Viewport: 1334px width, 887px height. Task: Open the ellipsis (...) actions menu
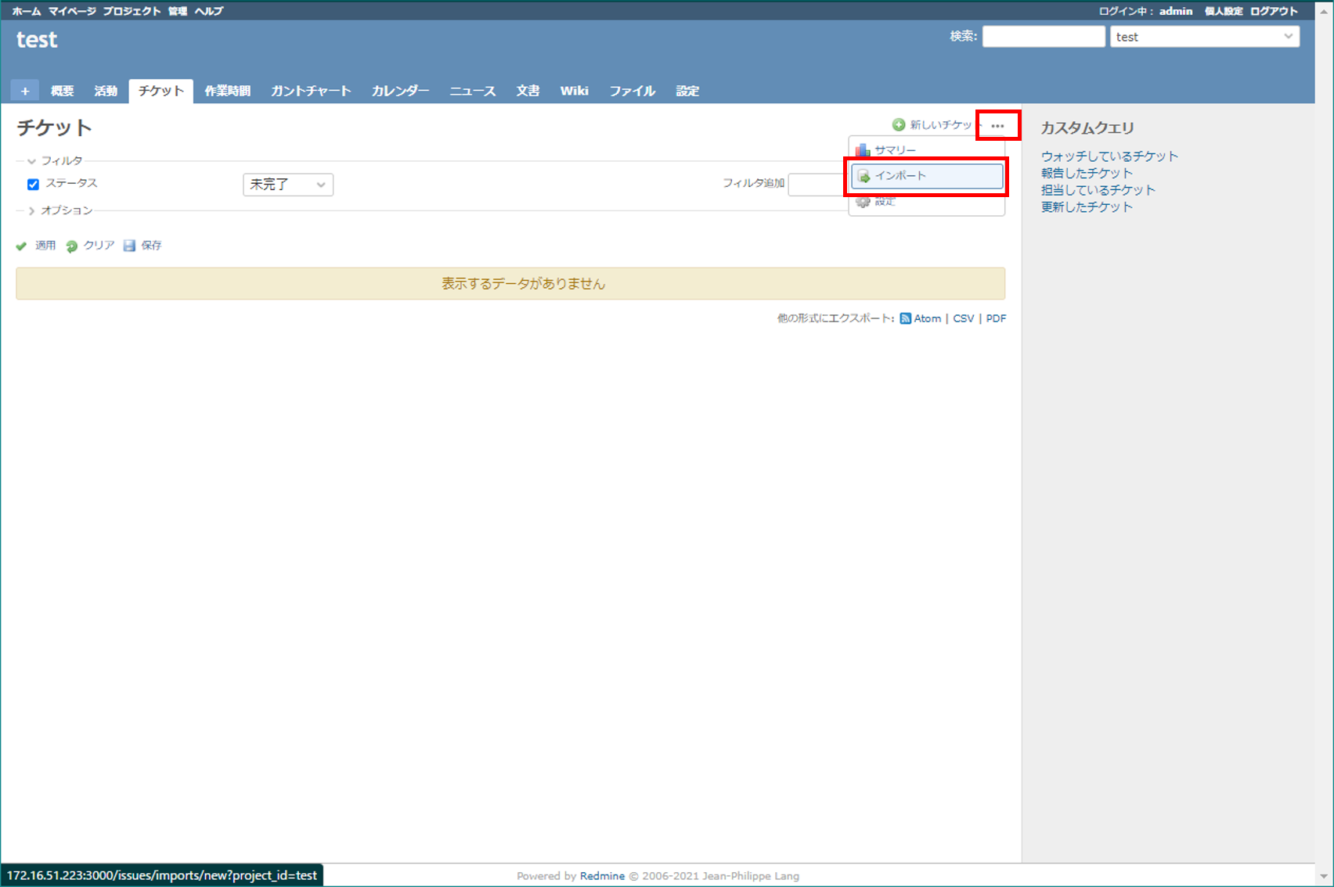tap(997, 125)
